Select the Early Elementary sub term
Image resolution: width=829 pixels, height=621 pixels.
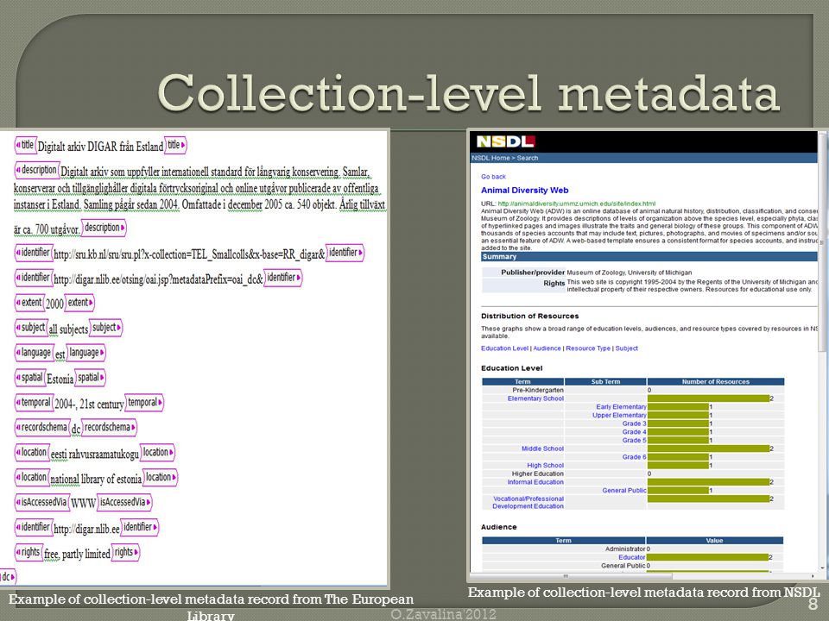point(621,407)
